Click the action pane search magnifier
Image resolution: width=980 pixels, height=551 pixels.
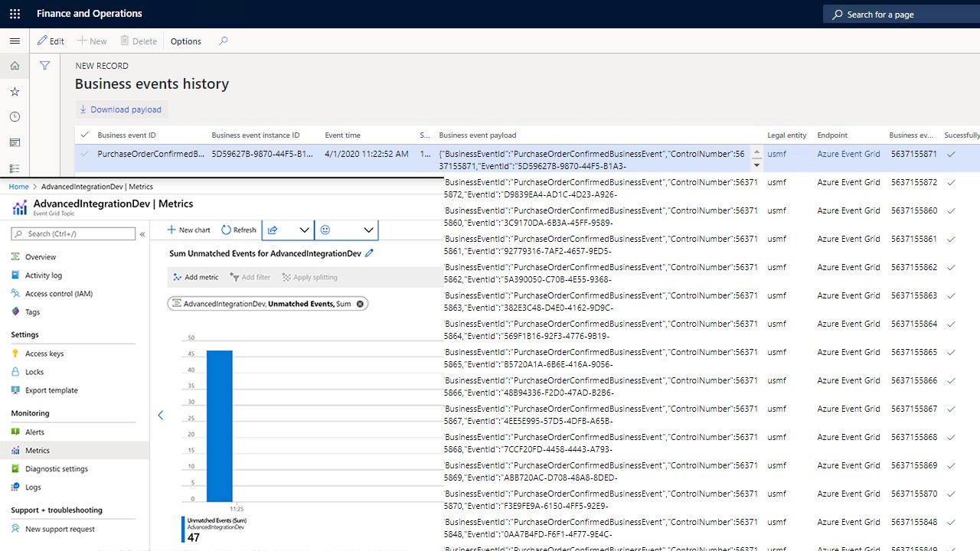tap(224, 41)
